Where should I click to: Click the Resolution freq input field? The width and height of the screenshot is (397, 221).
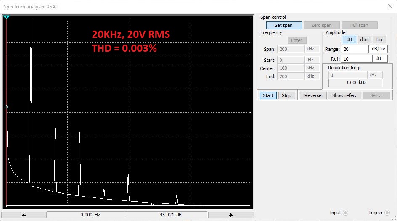[348, 75]
